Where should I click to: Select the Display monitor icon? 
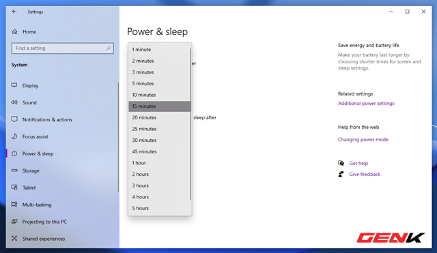coord(14,85)
